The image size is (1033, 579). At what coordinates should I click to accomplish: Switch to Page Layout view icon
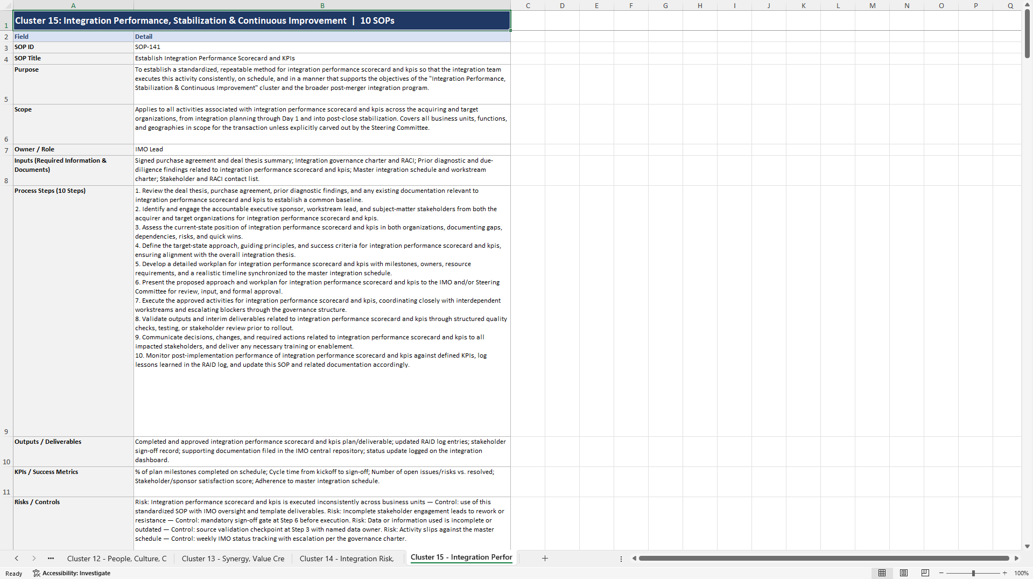pos(904,573)
